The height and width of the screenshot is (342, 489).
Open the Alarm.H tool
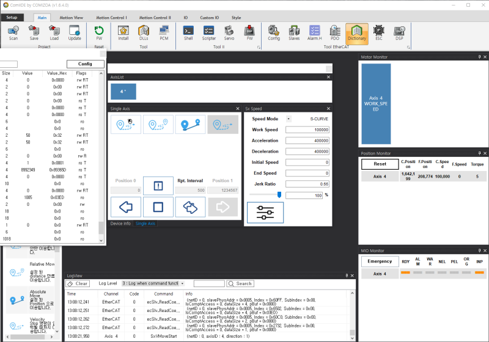(x=315, y=32)
